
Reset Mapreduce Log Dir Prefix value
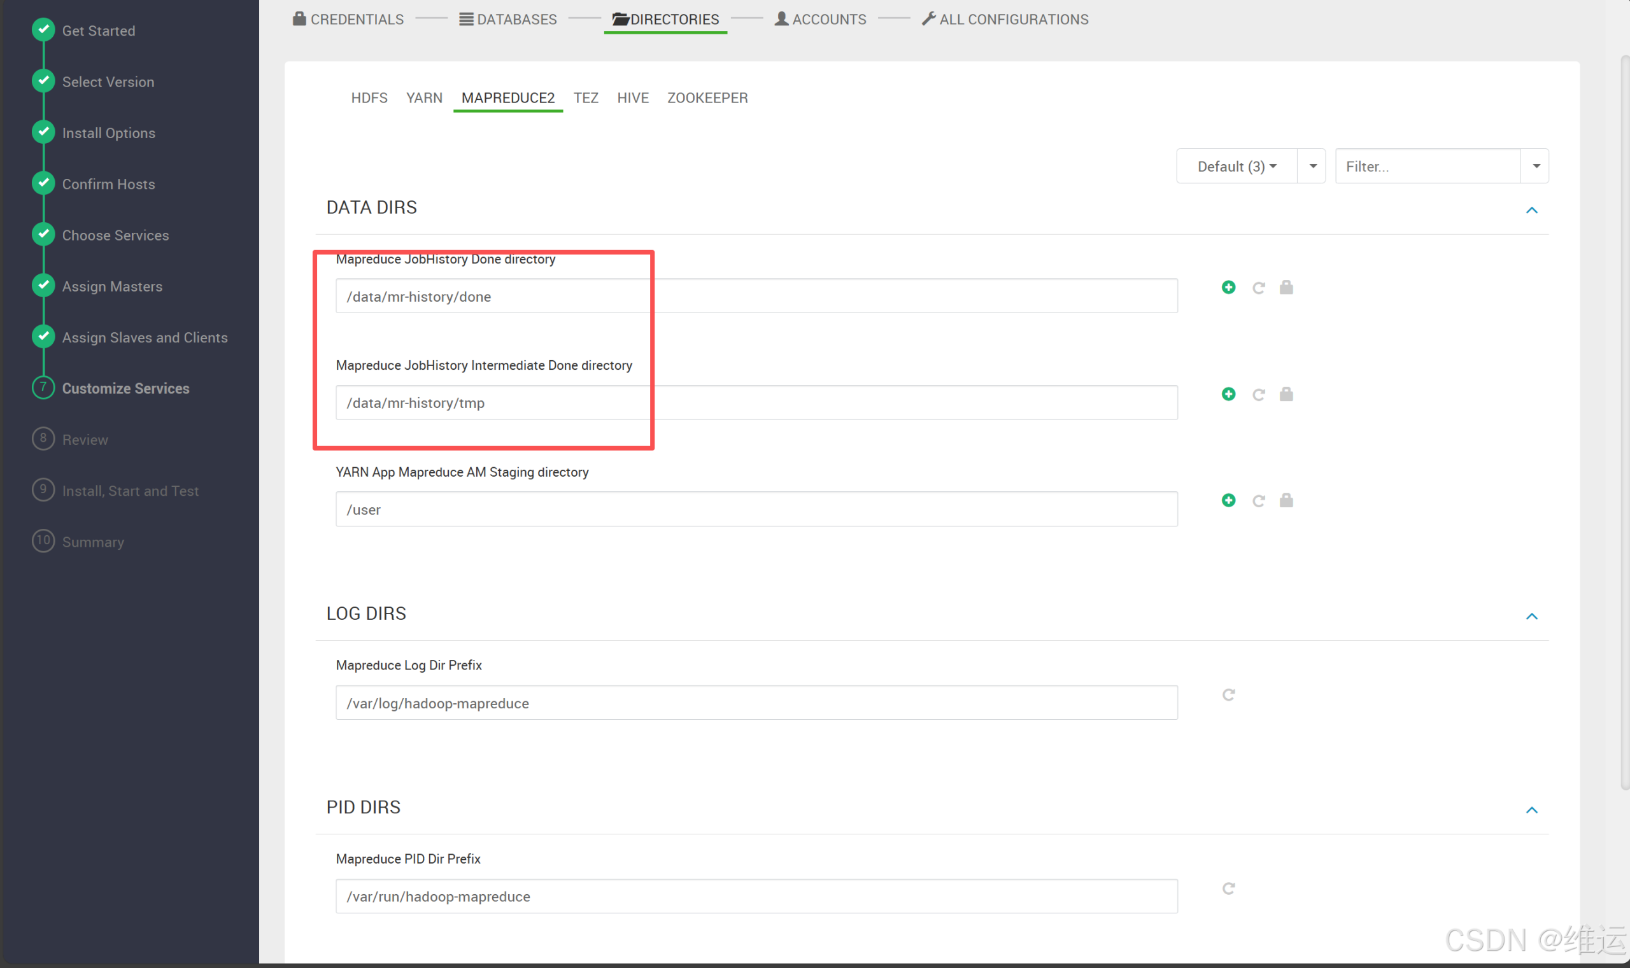tap(1229, 694)
